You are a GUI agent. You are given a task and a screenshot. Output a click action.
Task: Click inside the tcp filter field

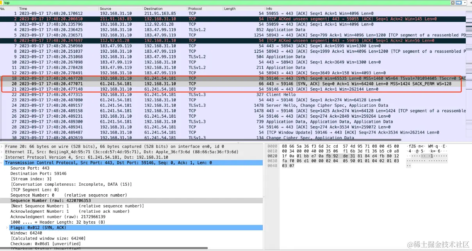click(226, 3)
